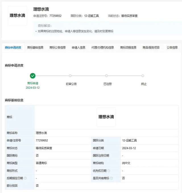Click the 部分驳回 row label
The image size is (182, 193).
coord(12,186)
